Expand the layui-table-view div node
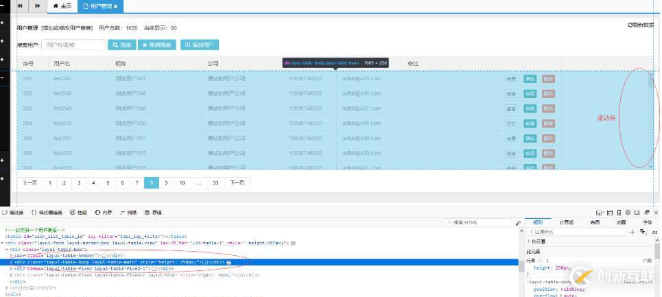The height and width of the screenshot is (297, 662). coord(3,243)
